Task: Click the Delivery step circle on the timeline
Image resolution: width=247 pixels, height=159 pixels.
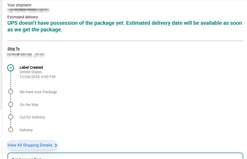Action: 11,130
